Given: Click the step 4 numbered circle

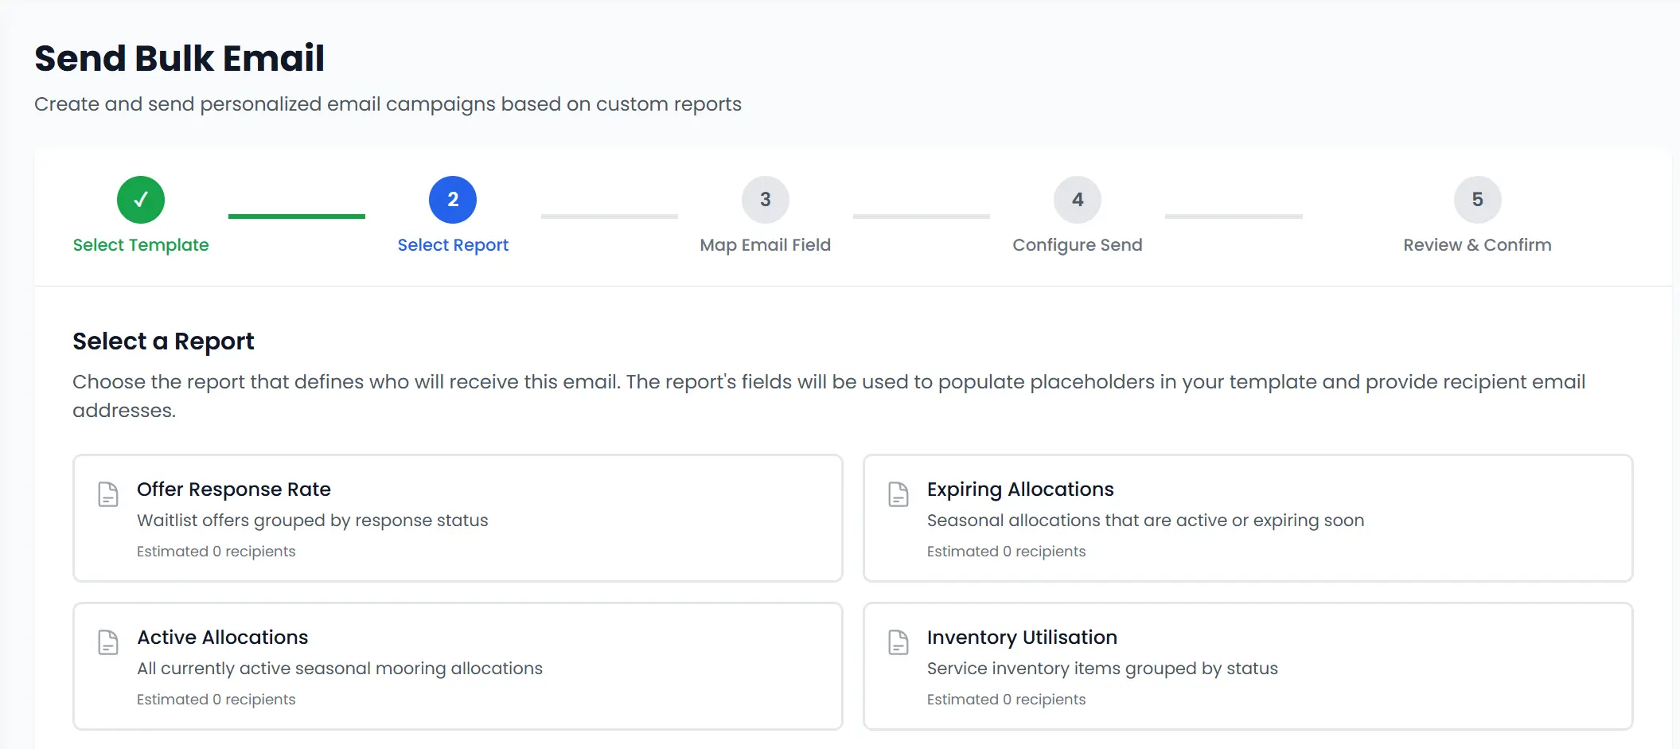Looking at the screenshot, I should [x=1077, y=201].
